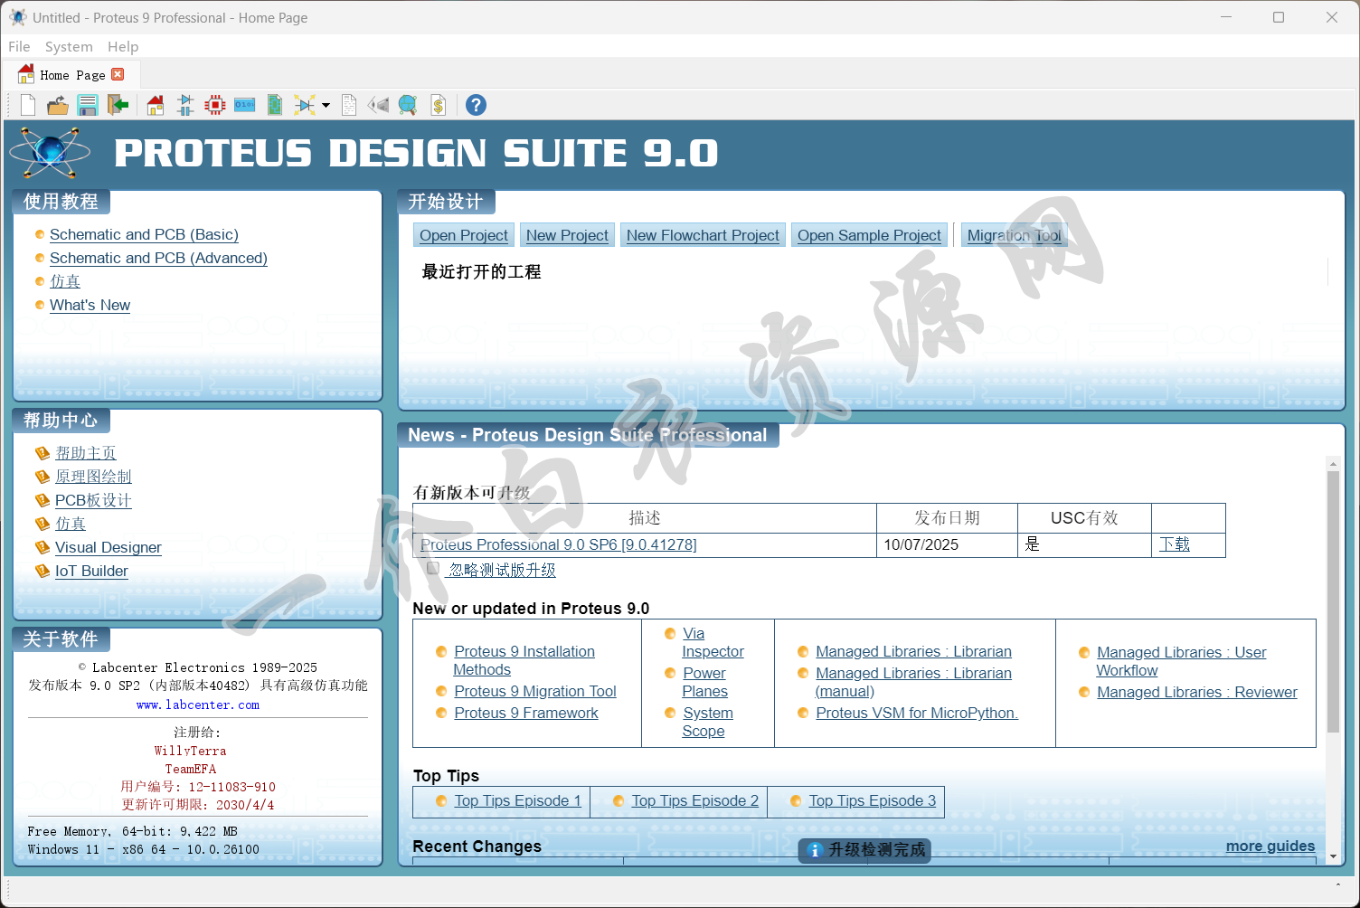Tick the 忽略测试版升级 checkbox
This screenshot has height=908, width=1360.
(433, 569)
